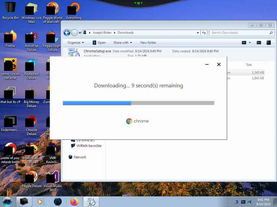Viewport: 277px width, 207px height.
Task: Open the black folder taskbar icon
Action: pos(24,202)
